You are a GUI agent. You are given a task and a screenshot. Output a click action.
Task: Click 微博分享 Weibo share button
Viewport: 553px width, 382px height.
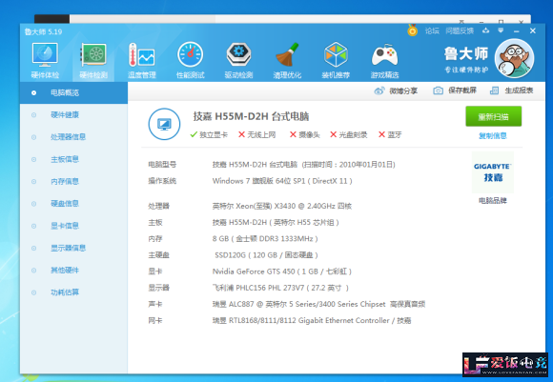click(x=396, y=90)
